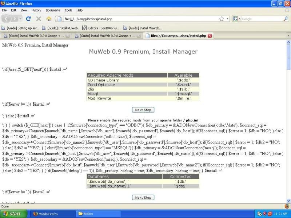The height and width of the screenshot is (218, 291).
Task: Close the install.php tab
Action: coord(210,36)
